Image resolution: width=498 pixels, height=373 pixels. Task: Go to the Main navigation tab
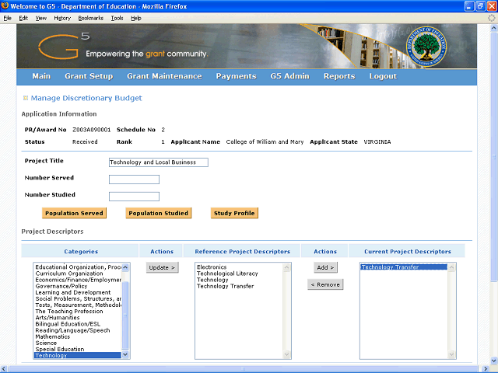pyautogui.click(x=41, y=76)
